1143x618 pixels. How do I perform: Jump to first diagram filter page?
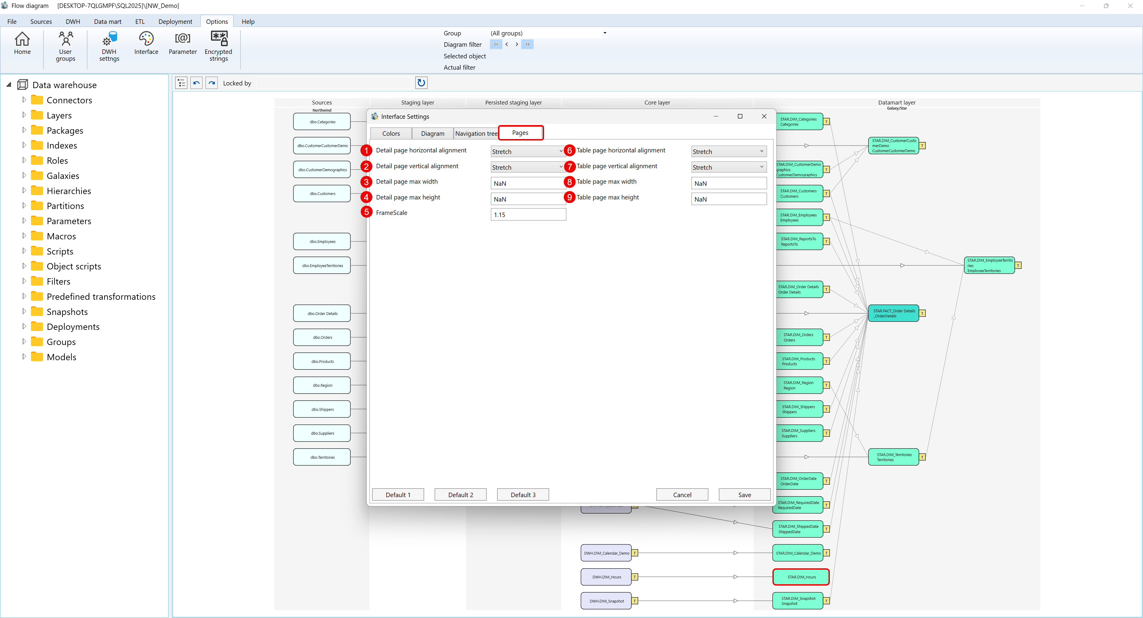496,44
